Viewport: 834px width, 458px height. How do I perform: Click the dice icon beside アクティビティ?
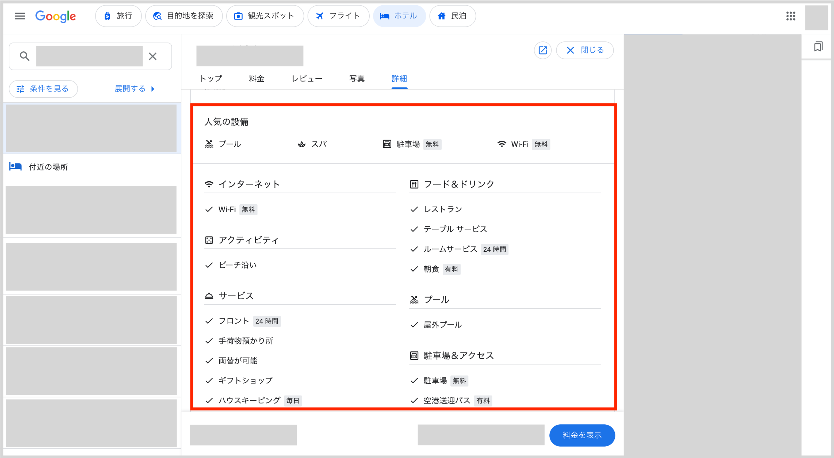click(x=209, y=240)
